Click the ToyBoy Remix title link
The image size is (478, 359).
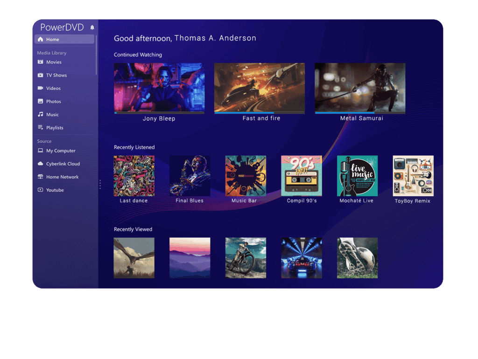(413, 201)
